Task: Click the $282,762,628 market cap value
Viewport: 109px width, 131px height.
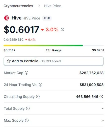Action: tap(91, 73)
